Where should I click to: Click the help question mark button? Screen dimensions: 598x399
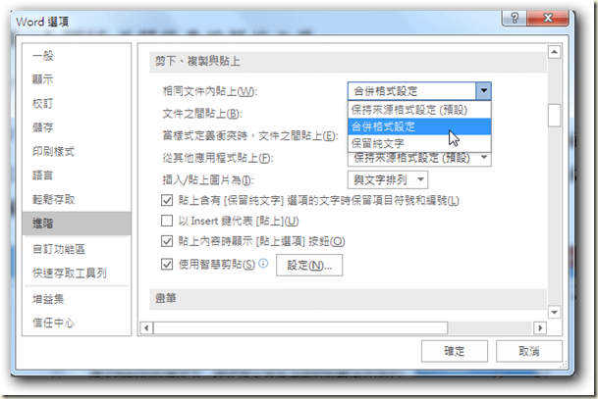(515, 18)
